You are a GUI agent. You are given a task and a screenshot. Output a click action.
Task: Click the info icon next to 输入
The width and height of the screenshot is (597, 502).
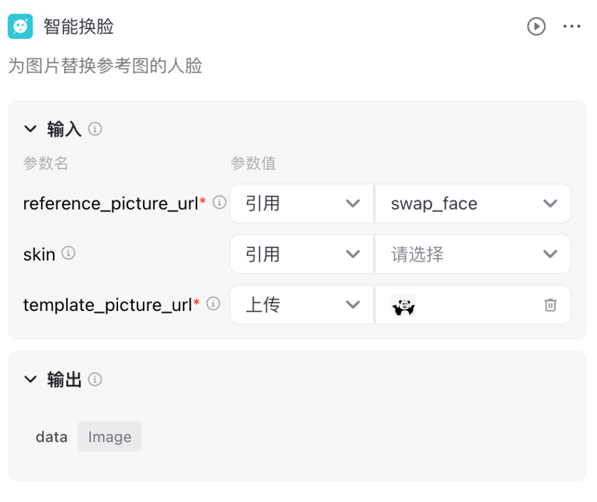95,128
